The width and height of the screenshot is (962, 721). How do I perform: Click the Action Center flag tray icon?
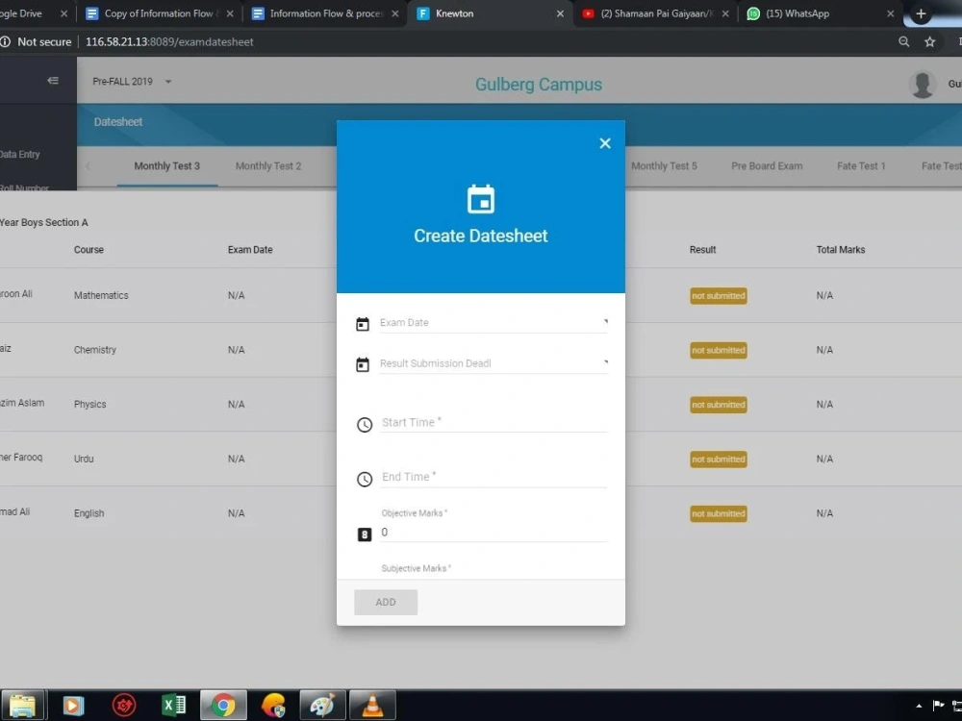click(938, 706)
